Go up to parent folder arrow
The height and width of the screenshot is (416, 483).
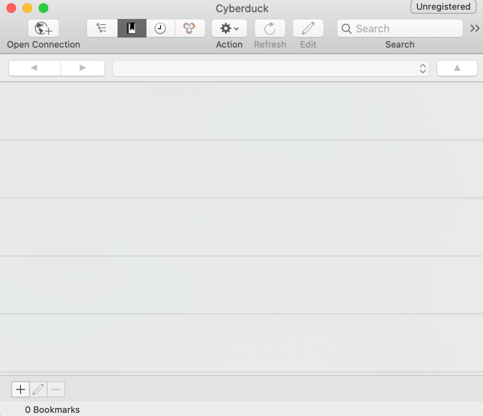(x=457, y=68)
